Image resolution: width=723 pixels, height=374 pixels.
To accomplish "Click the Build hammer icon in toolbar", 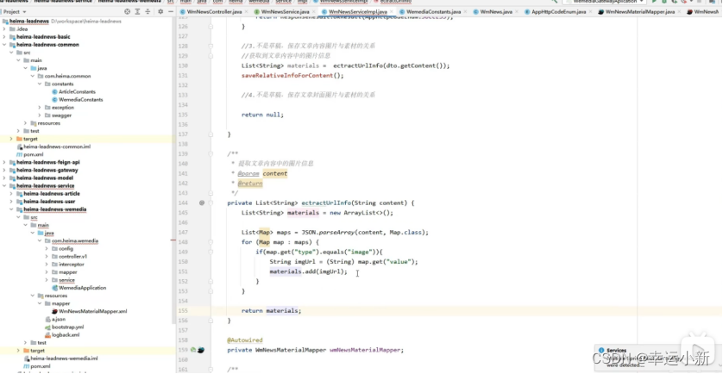I will coord(555,2).
